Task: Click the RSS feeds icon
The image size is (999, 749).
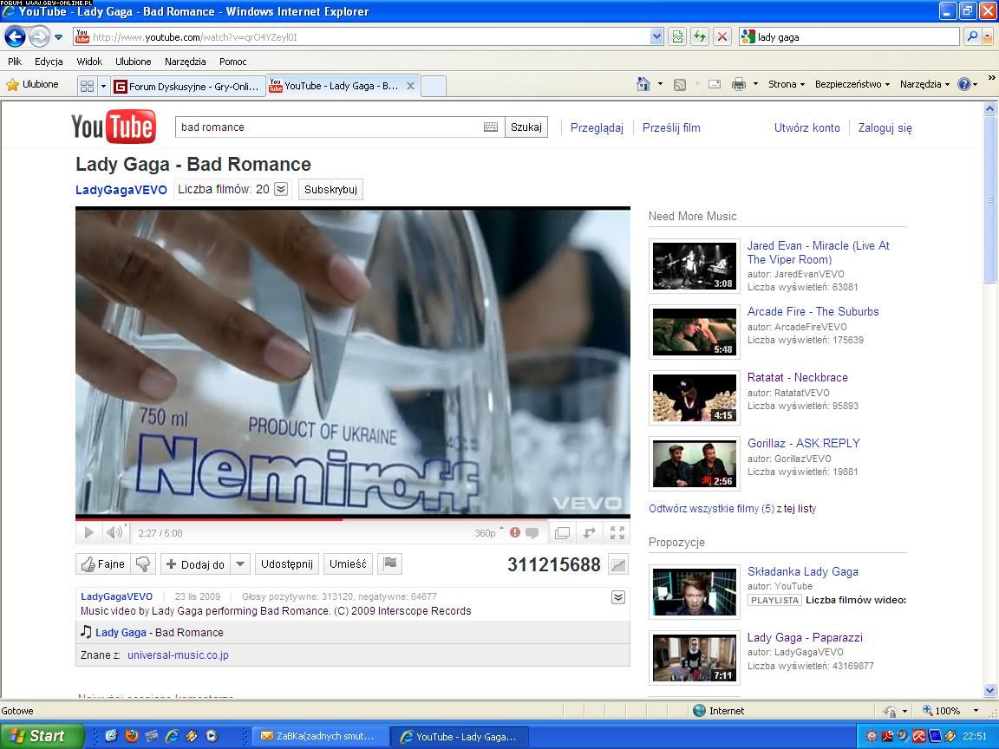Action: (680, 84)
